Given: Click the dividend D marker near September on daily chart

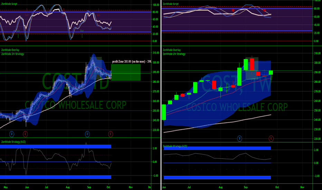Looking at the screenshot, I should coord(87,134).
